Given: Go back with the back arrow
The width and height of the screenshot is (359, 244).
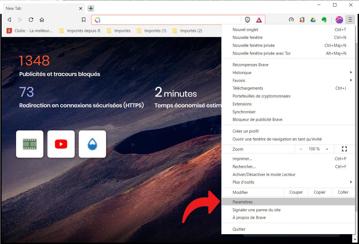Looking at the screenshot, I should (9, 20).
